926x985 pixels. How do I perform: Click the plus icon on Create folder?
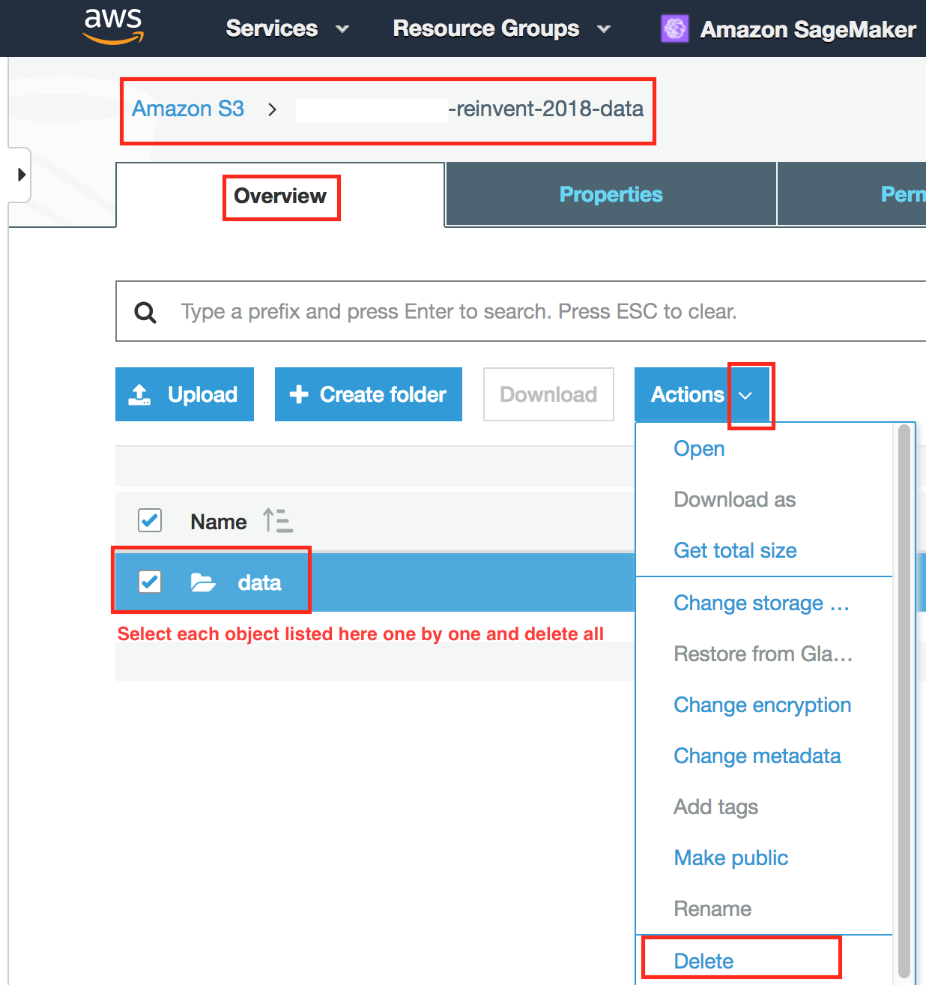click(299, 394)
